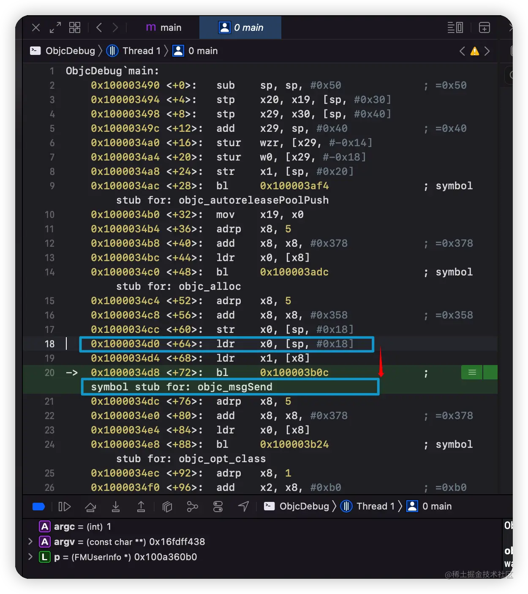Toggle breakpoint activation in debug bar
Viewport: 528px width, 594px height.
38,507
